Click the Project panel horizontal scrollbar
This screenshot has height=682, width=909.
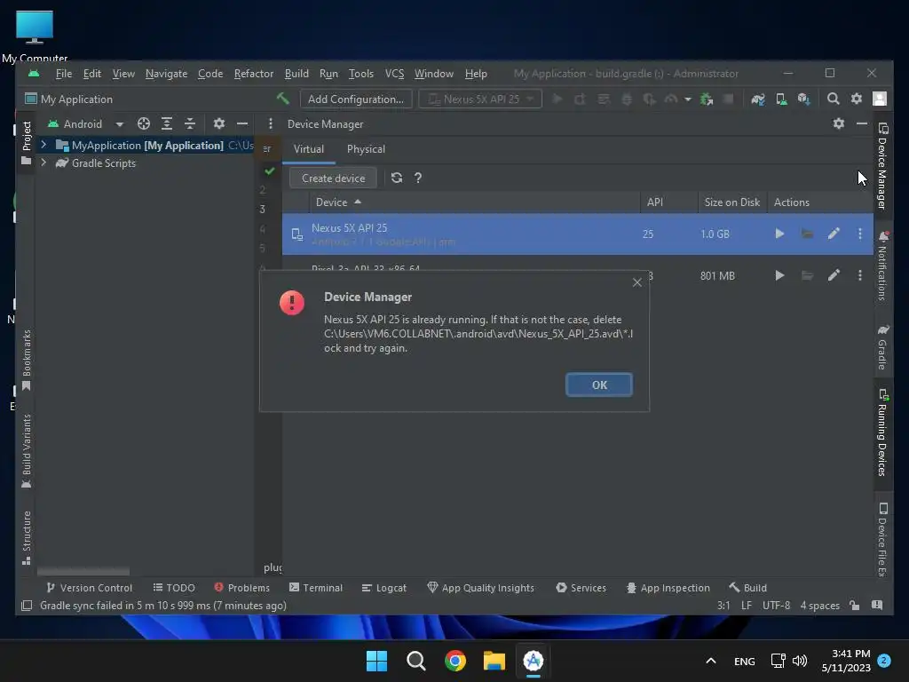click(x=83, y=571)
